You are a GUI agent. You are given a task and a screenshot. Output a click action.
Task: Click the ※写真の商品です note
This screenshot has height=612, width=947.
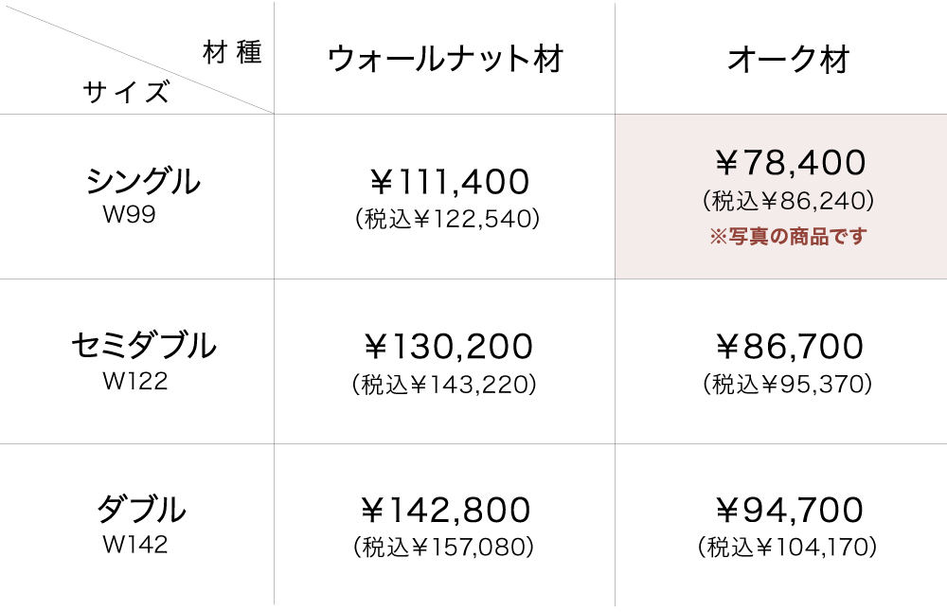788,236
